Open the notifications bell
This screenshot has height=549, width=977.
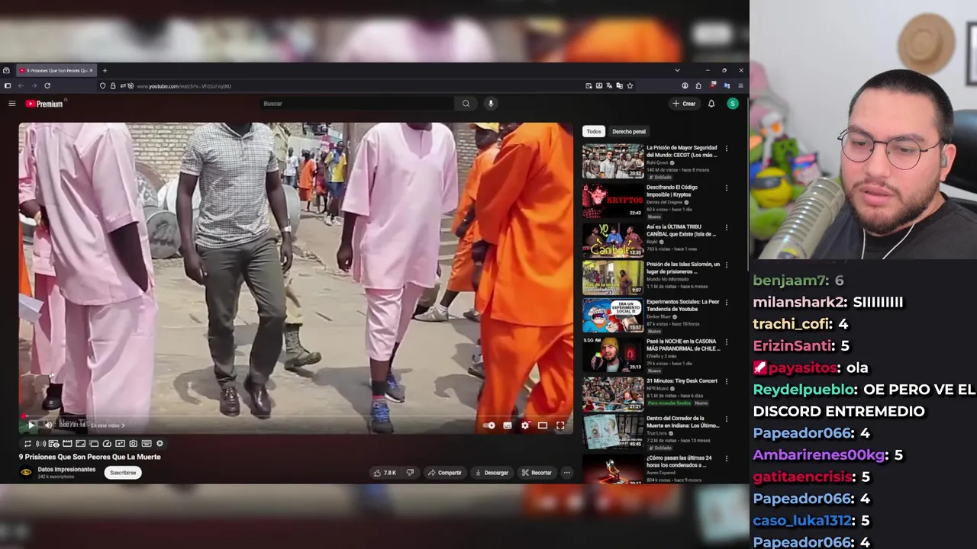click(x=711, y=104)
